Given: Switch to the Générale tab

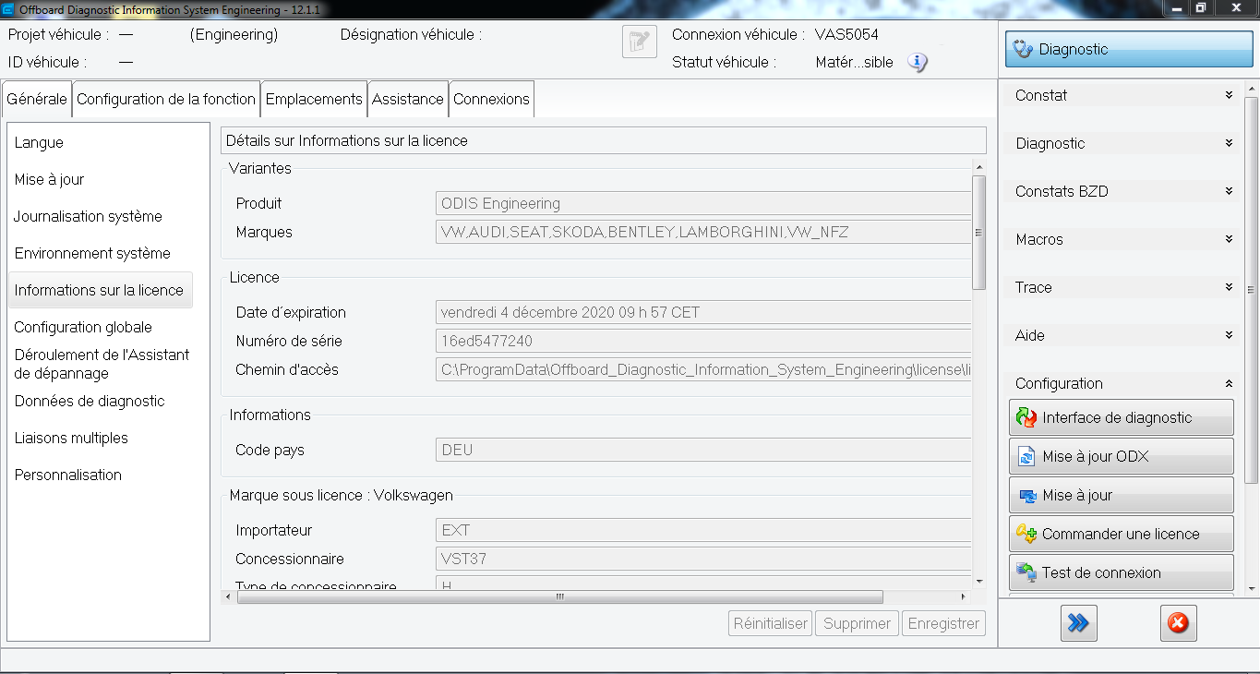Looking at the screenshot, I should point(37,99).
